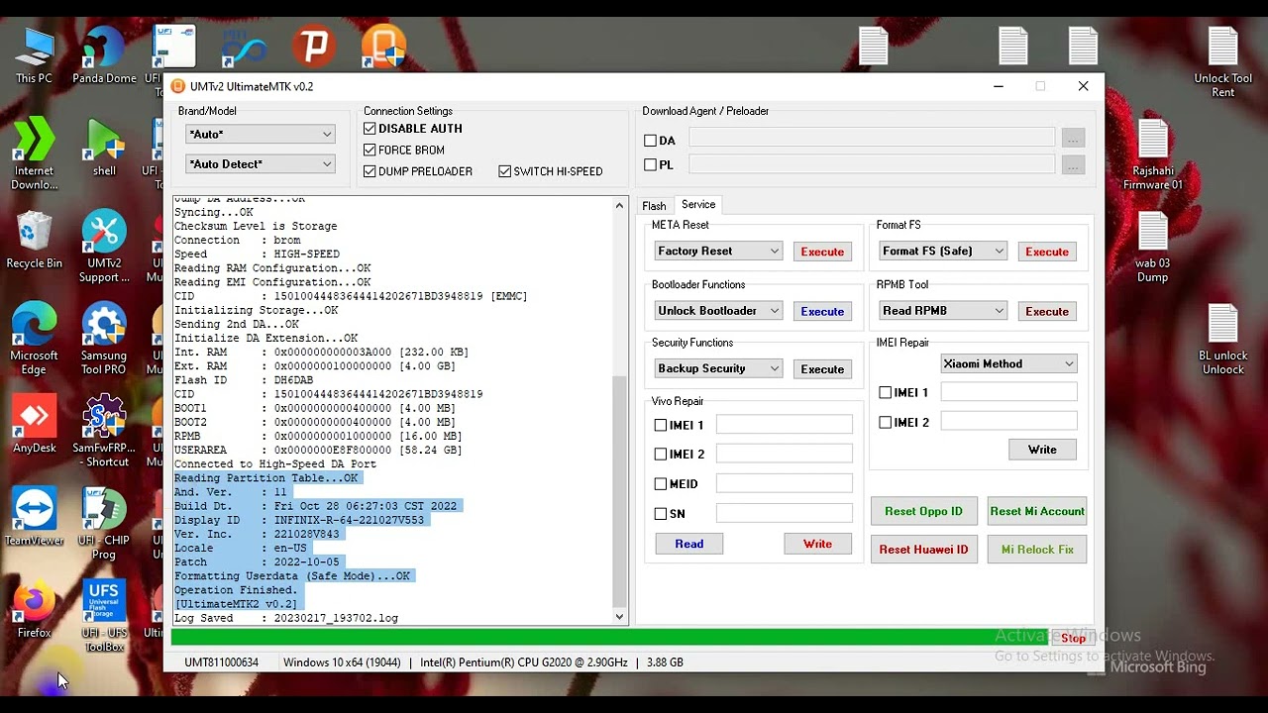Uncheck the DUMP PRELOADER option
This screenshot has width=1268, height=713.
pos(370,171)
